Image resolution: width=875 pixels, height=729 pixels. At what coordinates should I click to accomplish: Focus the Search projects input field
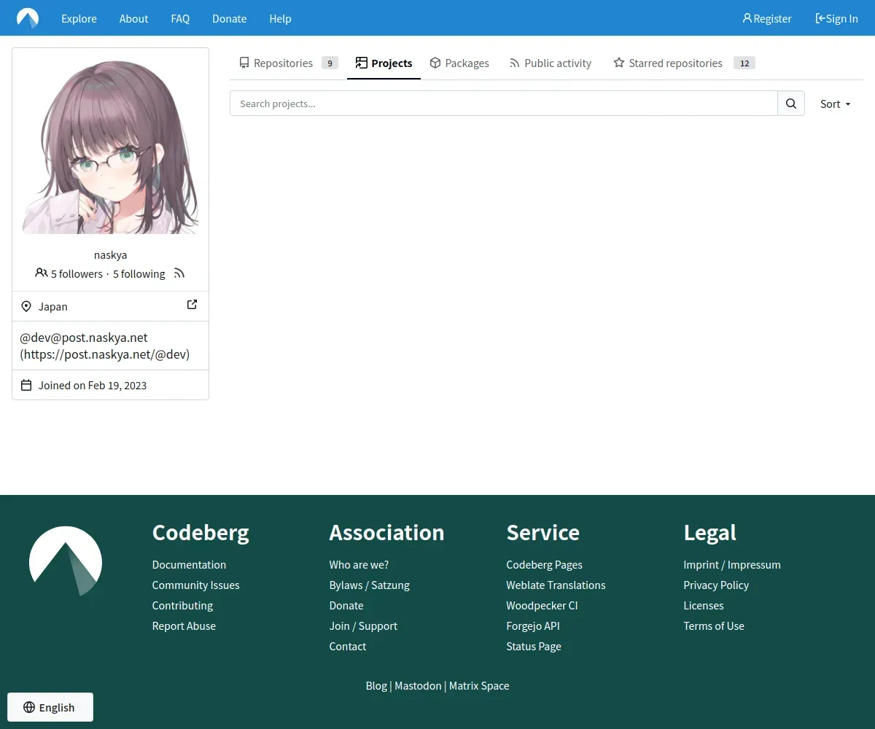(x=504, y=104)
